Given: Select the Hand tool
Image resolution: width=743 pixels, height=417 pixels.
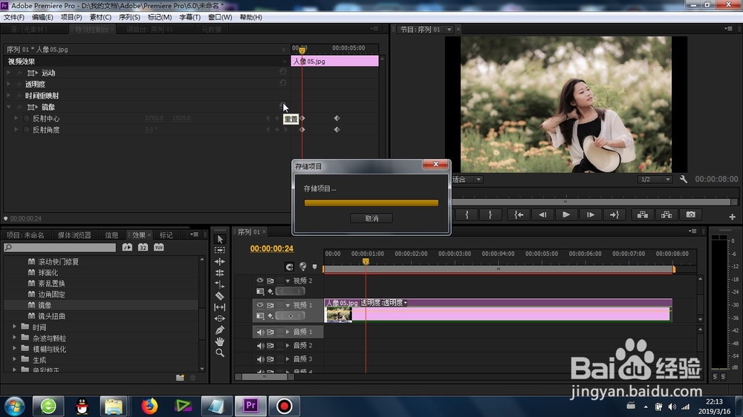Looking at the screenshot, I should tap(220, 341).
